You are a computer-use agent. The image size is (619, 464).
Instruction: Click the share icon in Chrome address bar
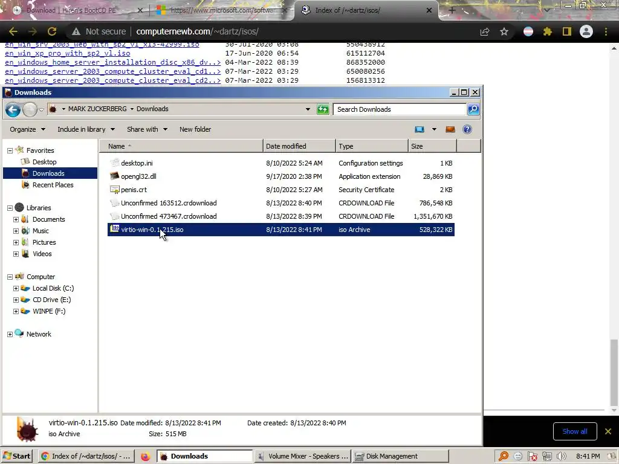tap(485, 31)
